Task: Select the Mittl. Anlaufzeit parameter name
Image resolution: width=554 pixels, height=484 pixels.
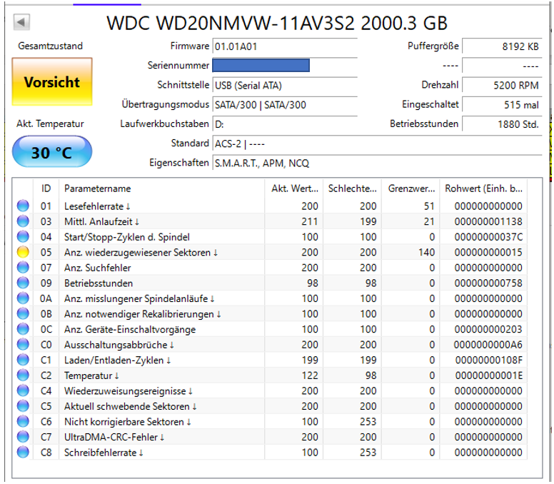Action: point(102,221)
